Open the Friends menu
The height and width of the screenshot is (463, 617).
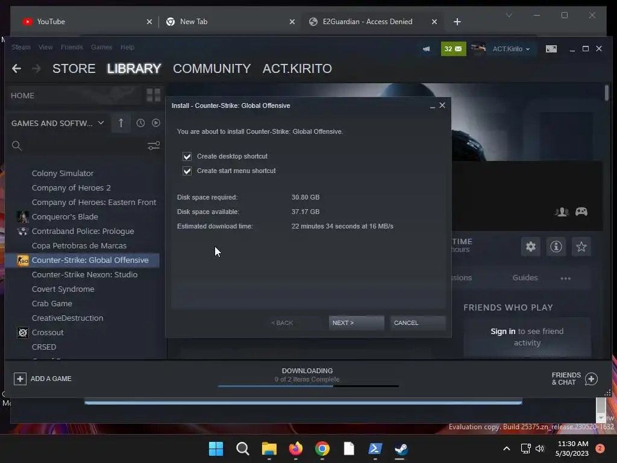coord(72,47)
